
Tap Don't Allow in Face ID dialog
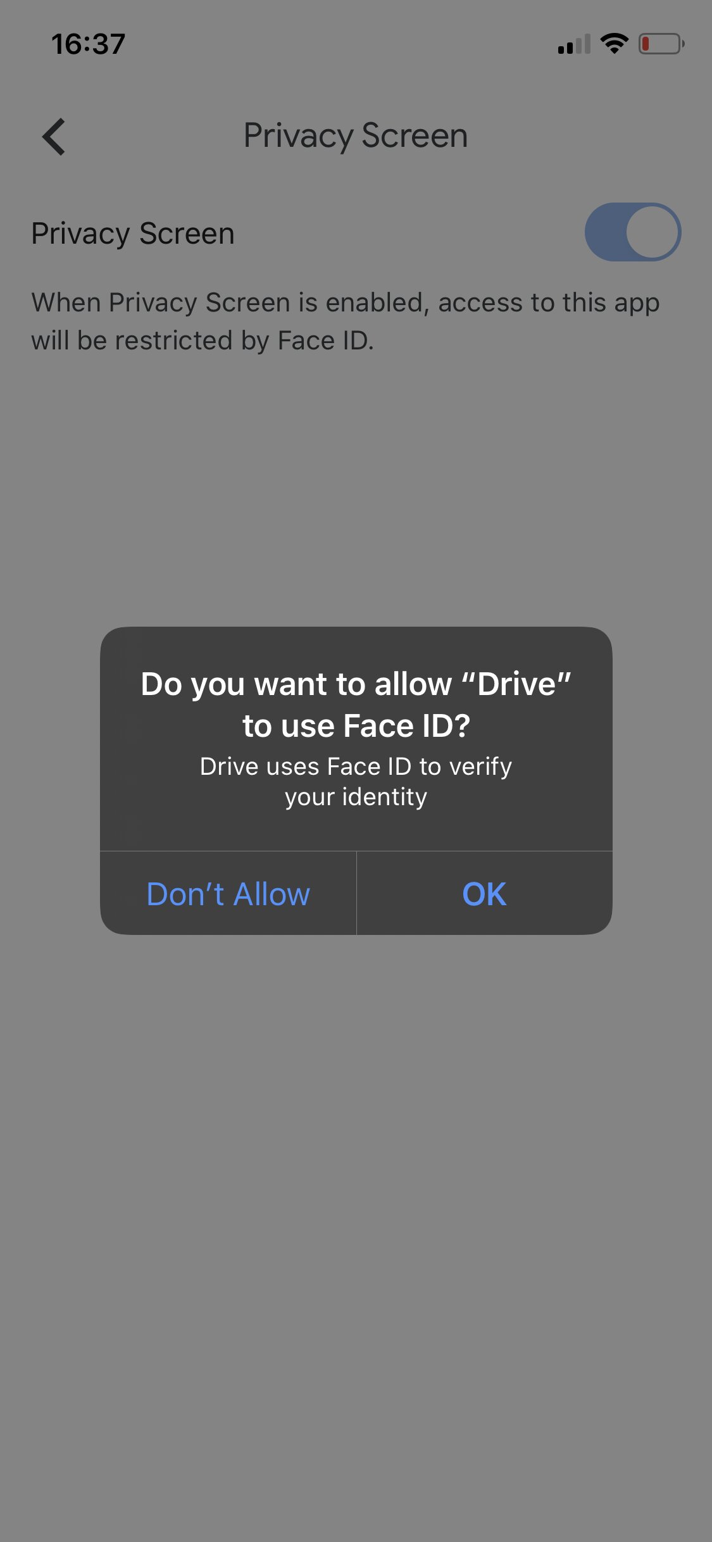[x=228, y=893]
